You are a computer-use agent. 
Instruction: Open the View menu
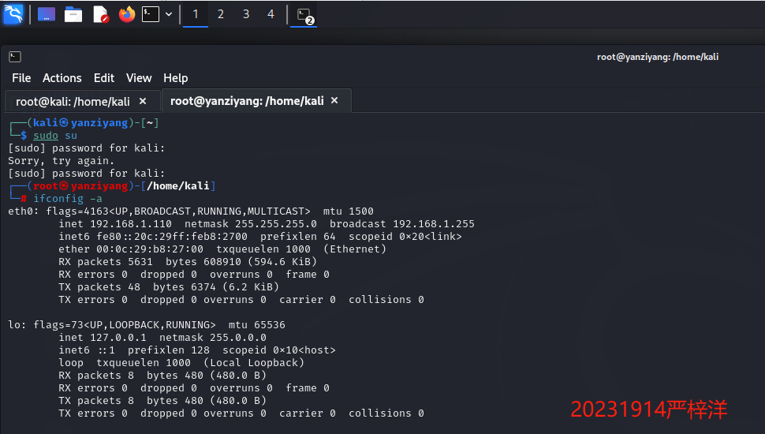click(x=139, y=78)
